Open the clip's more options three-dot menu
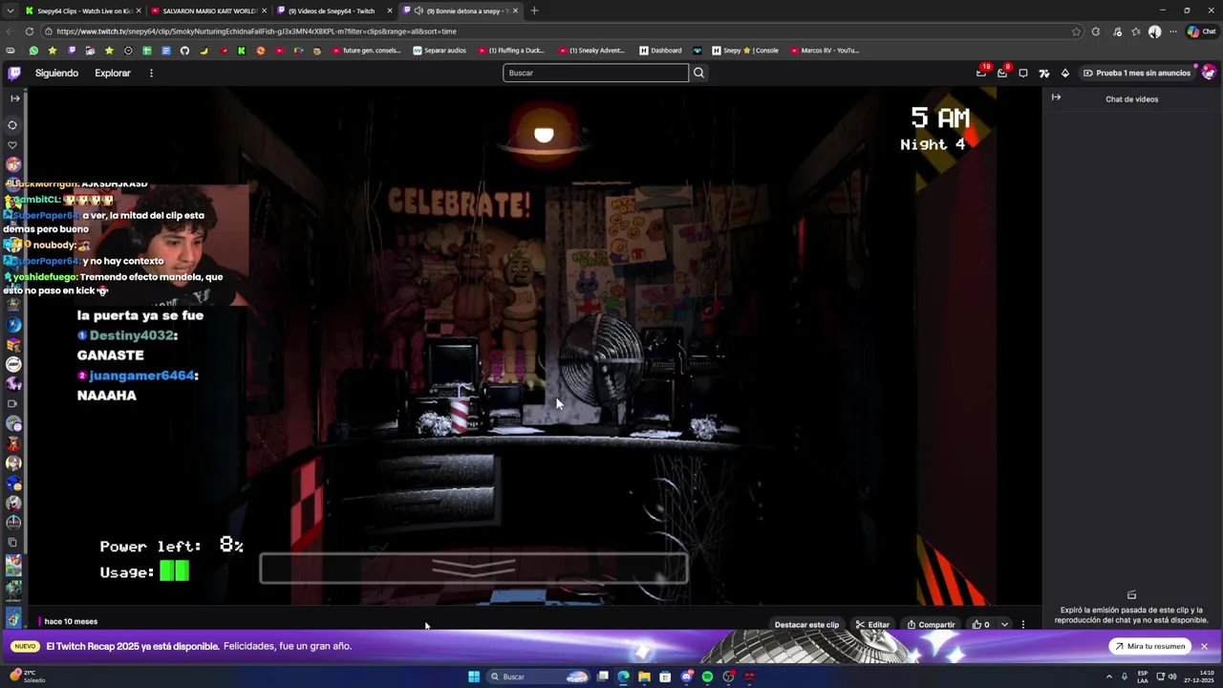 (x=1023, y=625)
